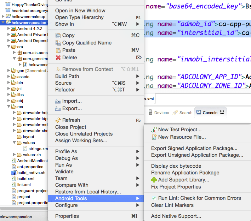Open the Run As submenu
The width and height of the screenshot is (251, 221).
(96, 165)
